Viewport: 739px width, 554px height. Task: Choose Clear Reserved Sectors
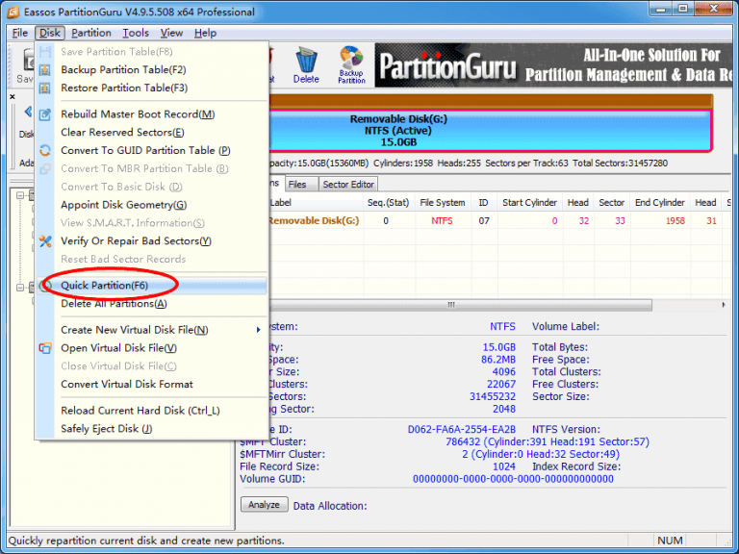coord(151,133)
